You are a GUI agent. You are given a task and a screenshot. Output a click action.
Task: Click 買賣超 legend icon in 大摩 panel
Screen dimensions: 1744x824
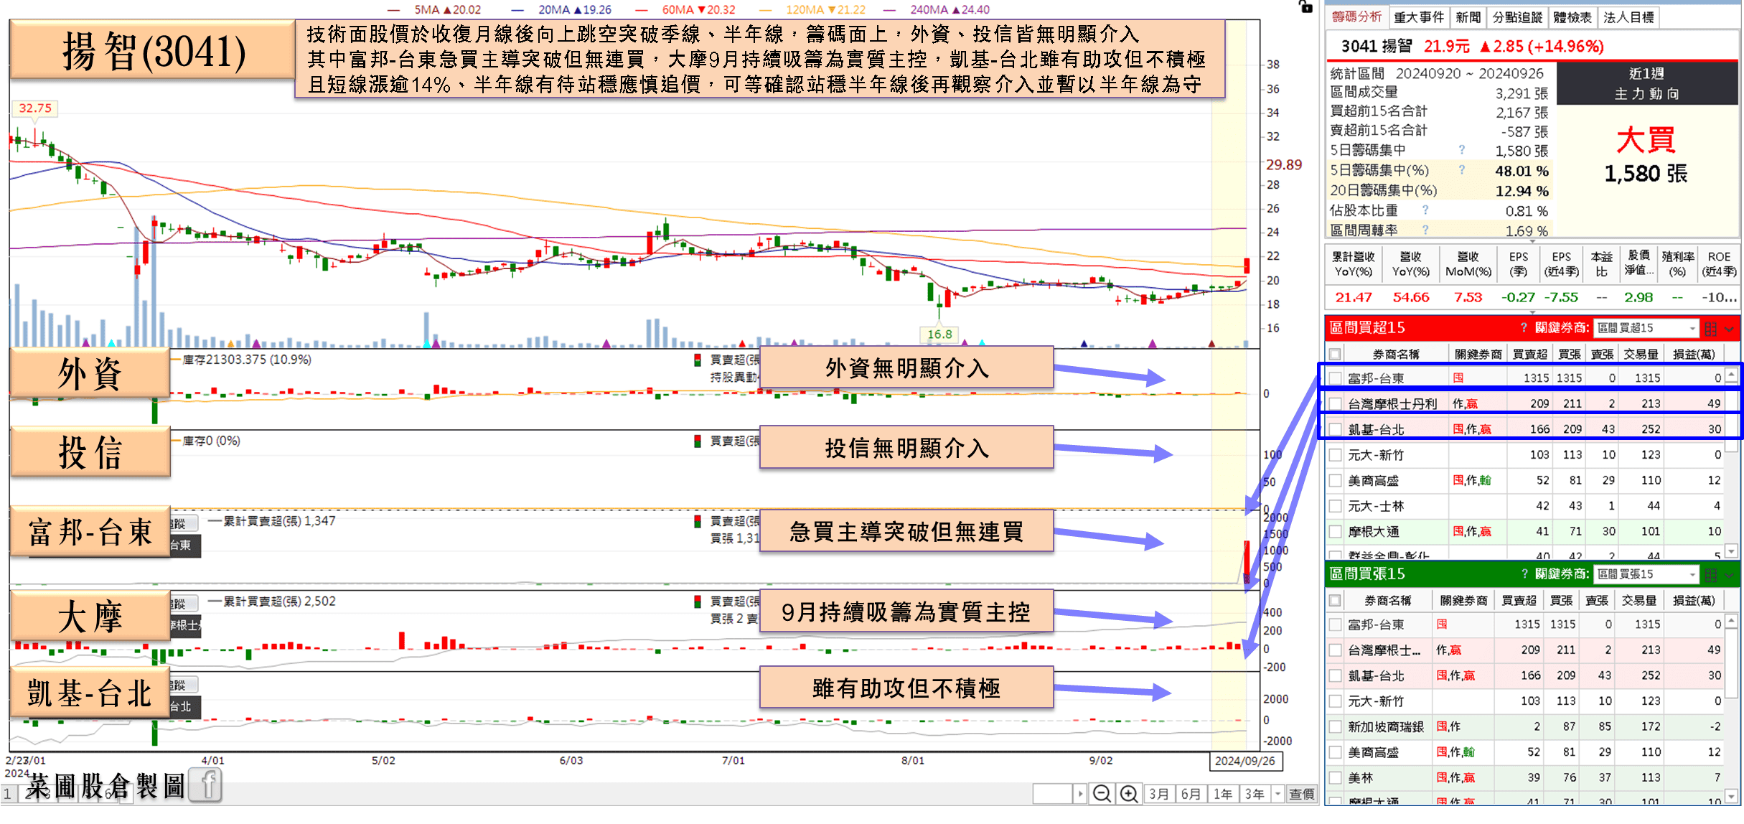coord(698,601)
